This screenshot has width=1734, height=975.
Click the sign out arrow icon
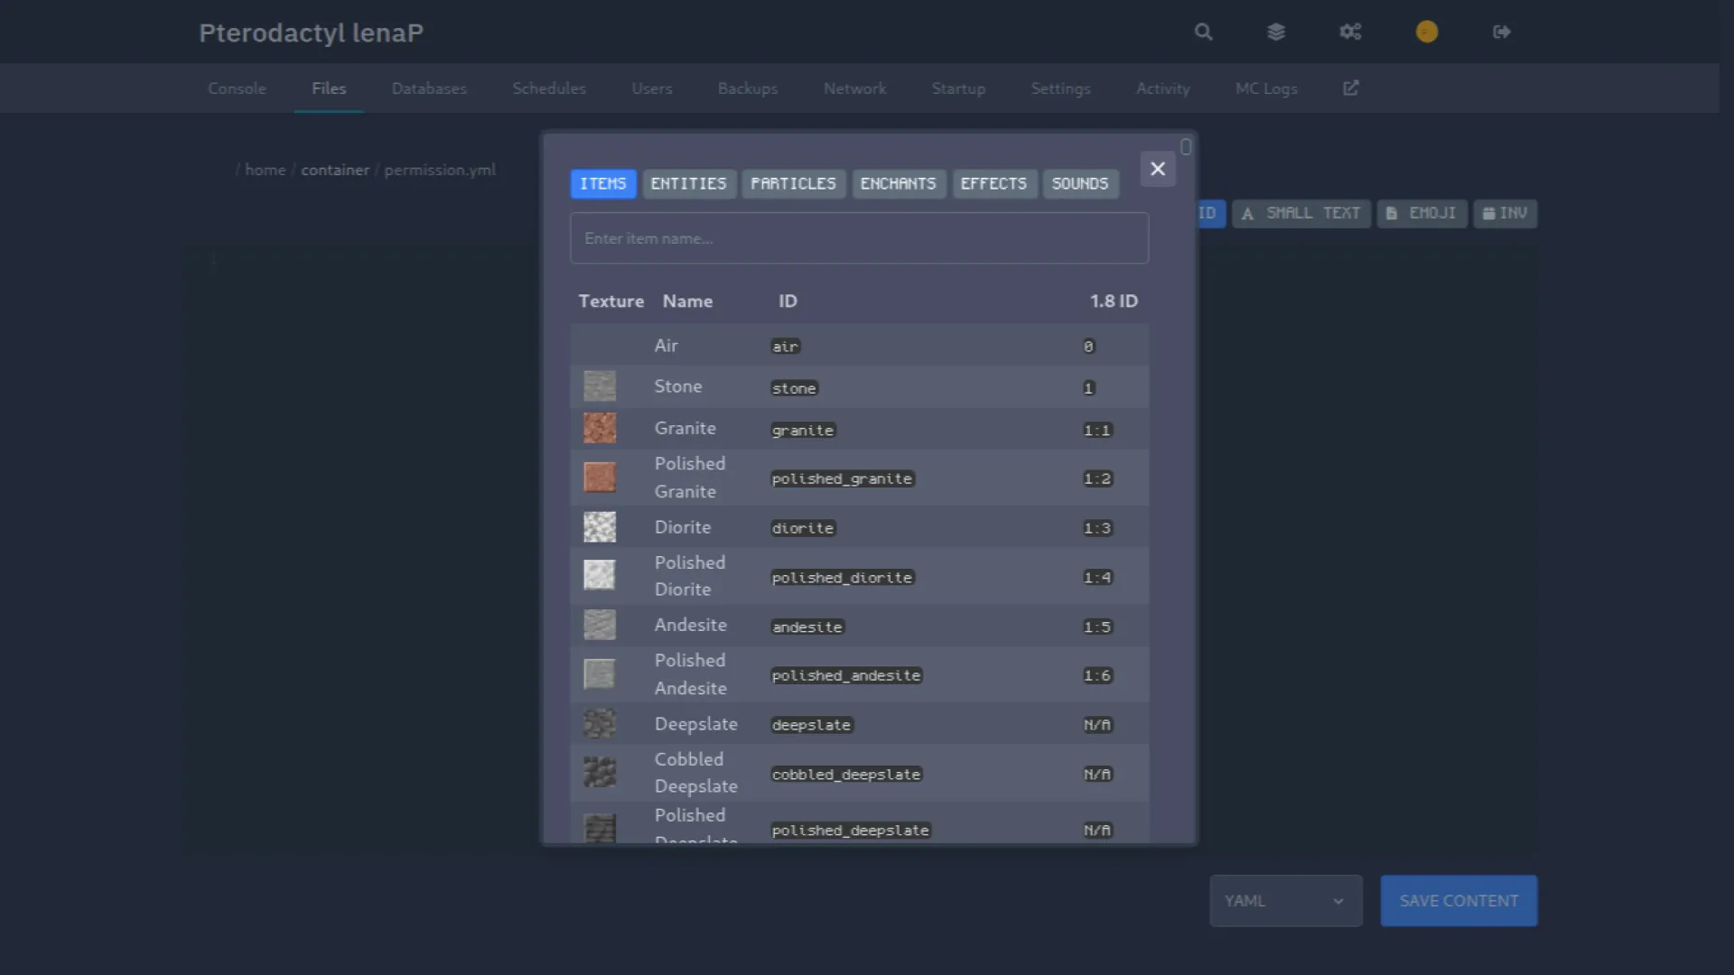pyautogui.click(x=1501, y=32)
